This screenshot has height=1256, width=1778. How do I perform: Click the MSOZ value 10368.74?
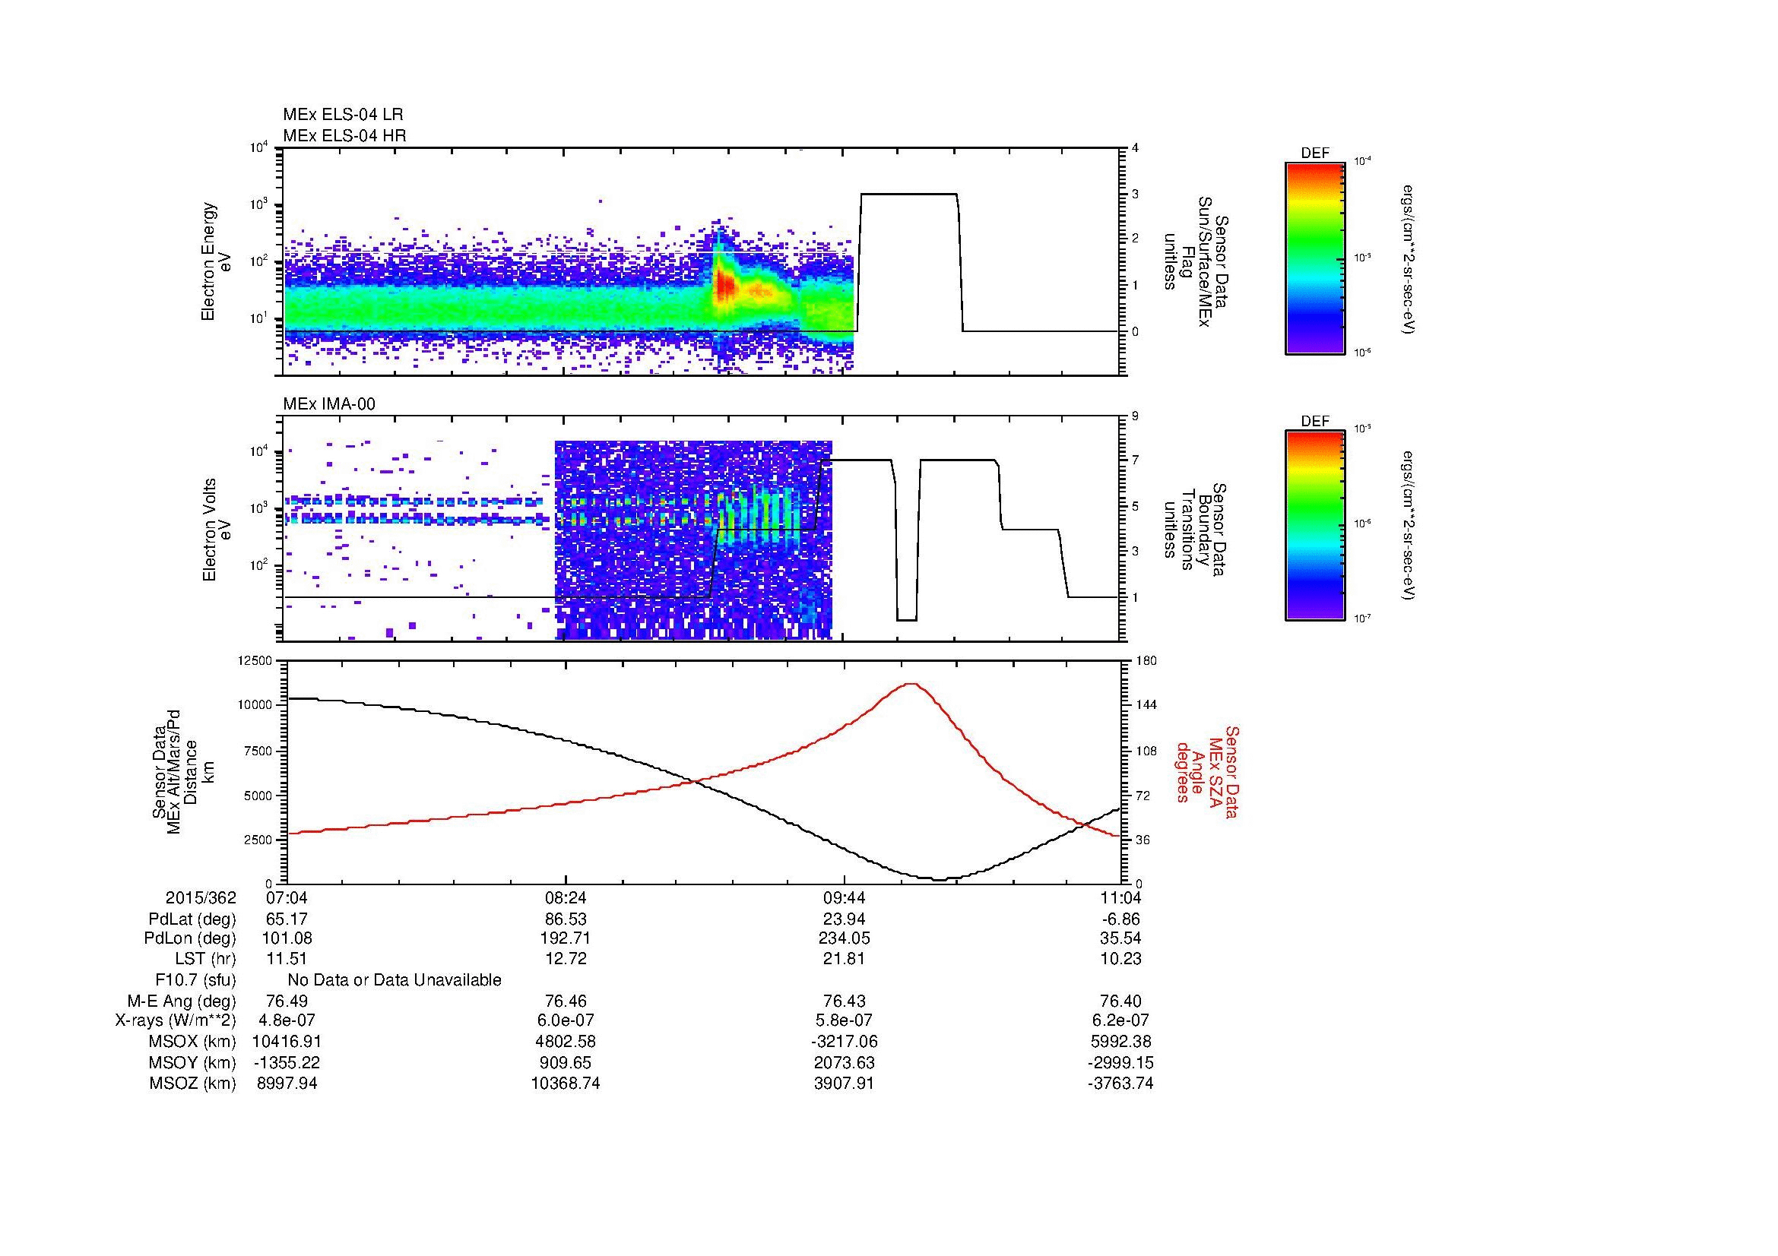click(x=566, y=1084)
